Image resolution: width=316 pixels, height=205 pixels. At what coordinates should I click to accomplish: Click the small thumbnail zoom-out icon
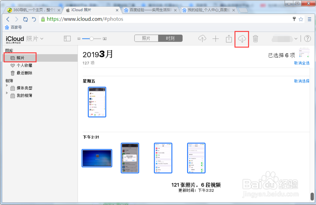point(79,38)
